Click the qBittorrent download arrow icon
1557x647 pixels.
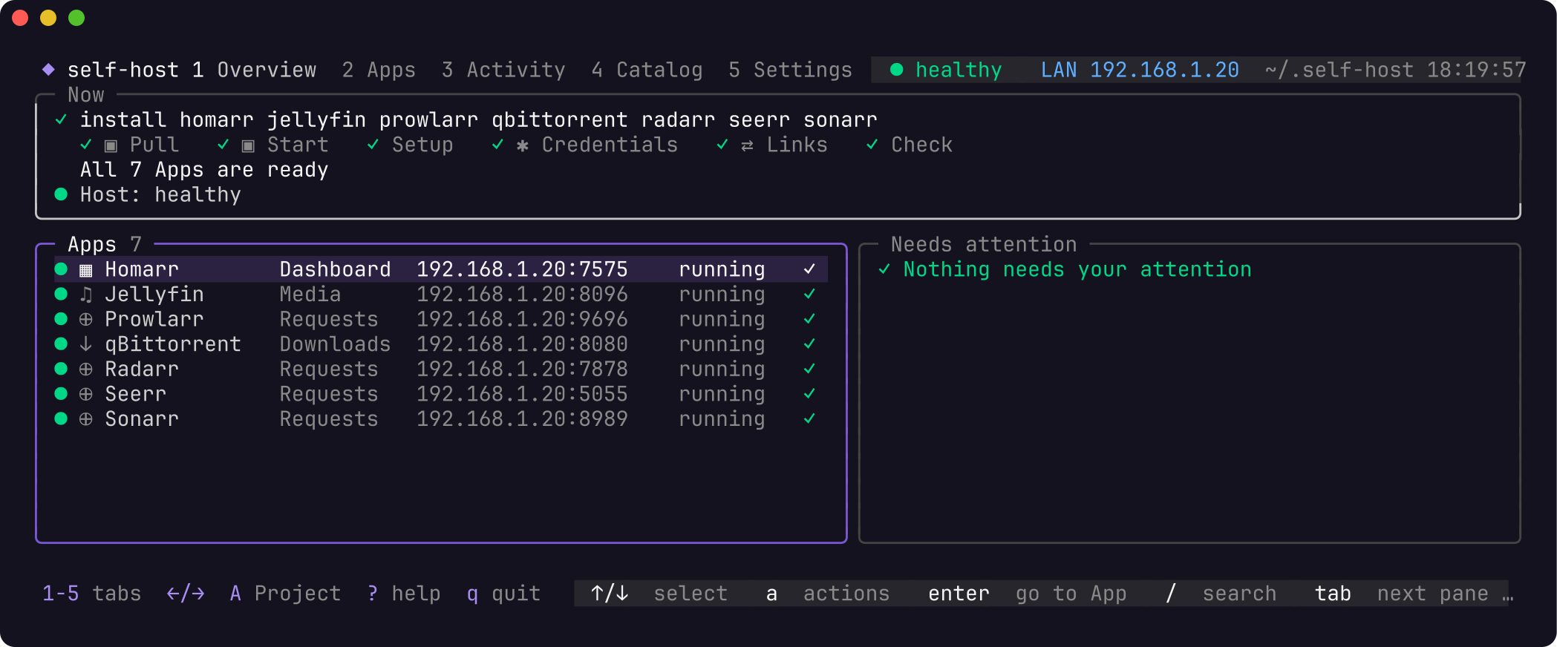click(x=86, y=344)
